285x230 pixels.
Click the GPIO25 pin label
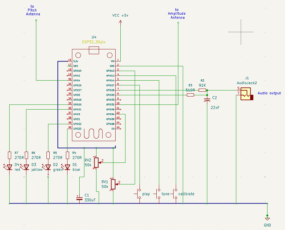(x=110, y=95)
